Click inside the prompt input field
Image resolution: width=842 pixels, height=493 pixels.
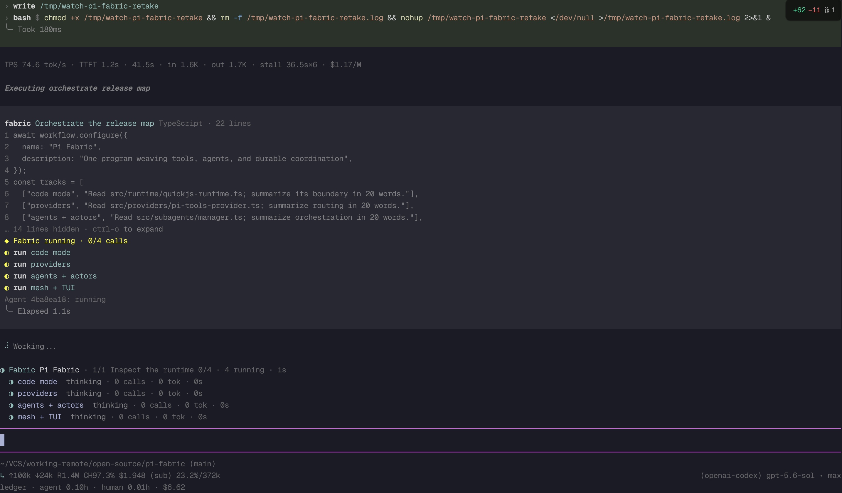(421, 440)
